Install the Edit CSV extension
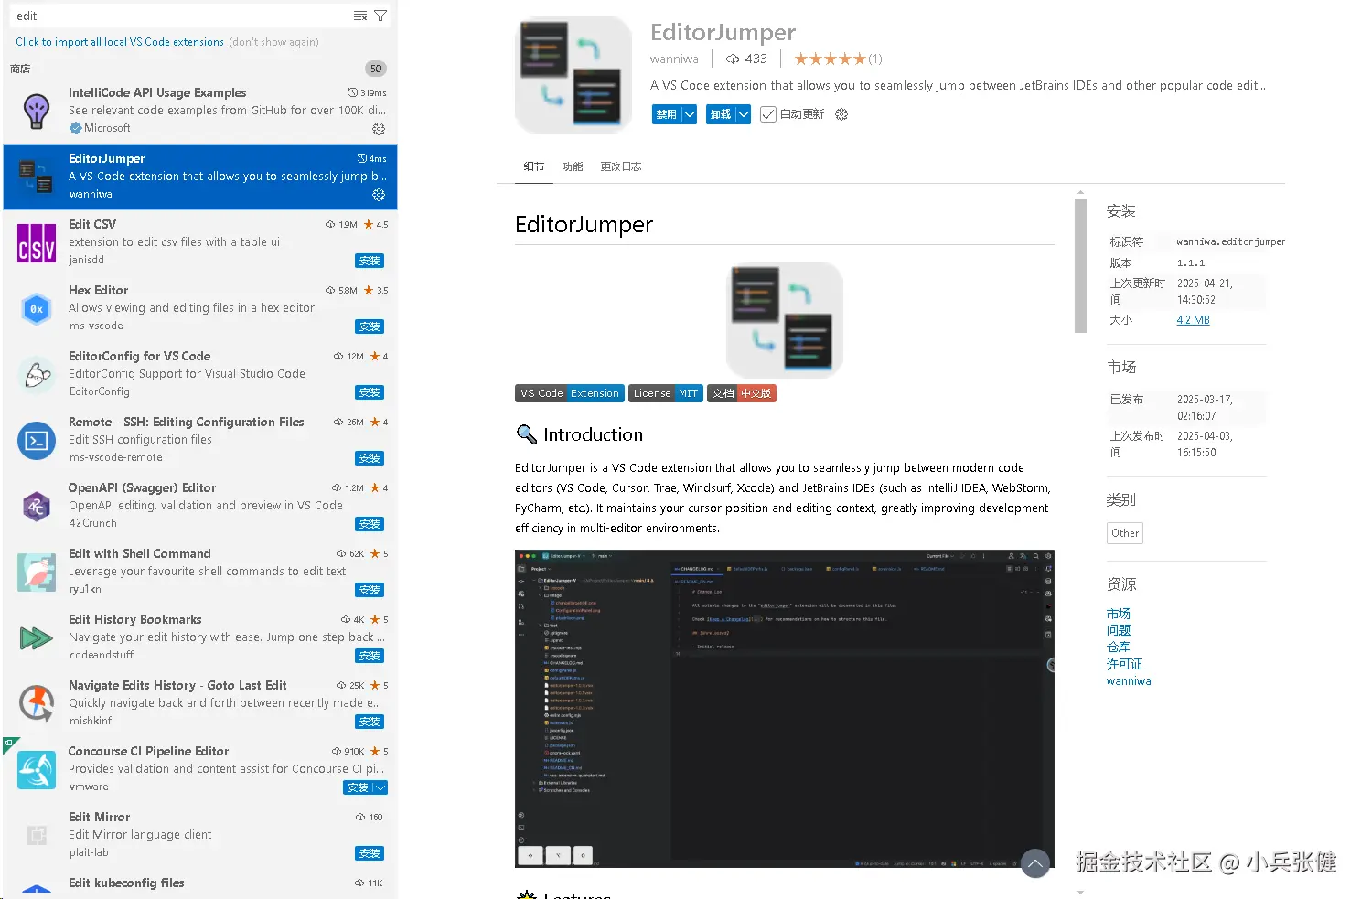The width and height of the screenshot is (1361, 899). tap(370, 261)
